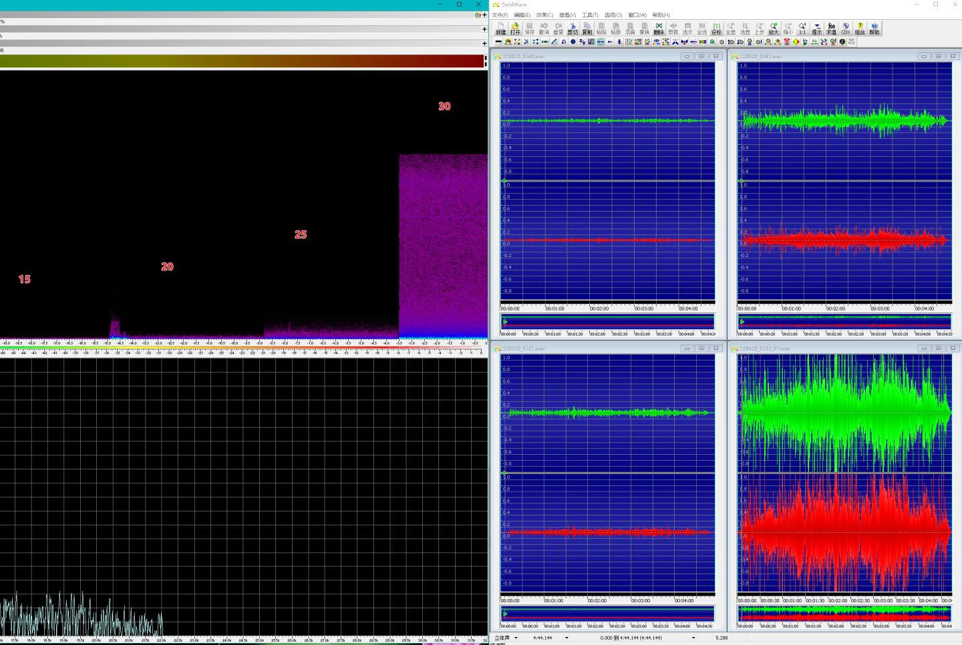
Task: Maximize the 220620_0342.wav sub-window
Action: [x=939, y=56]
